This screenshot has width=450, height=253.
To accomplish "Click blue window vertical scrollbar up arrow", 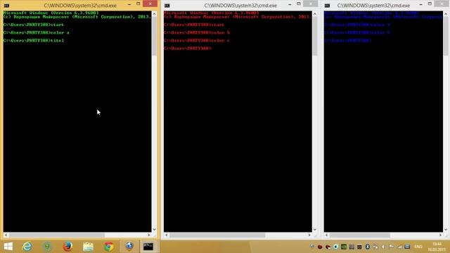I will tap(446, 14).
